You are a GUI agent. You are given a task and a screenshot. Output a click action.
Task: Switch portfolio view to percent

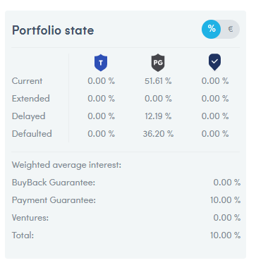tap(212, 29)
